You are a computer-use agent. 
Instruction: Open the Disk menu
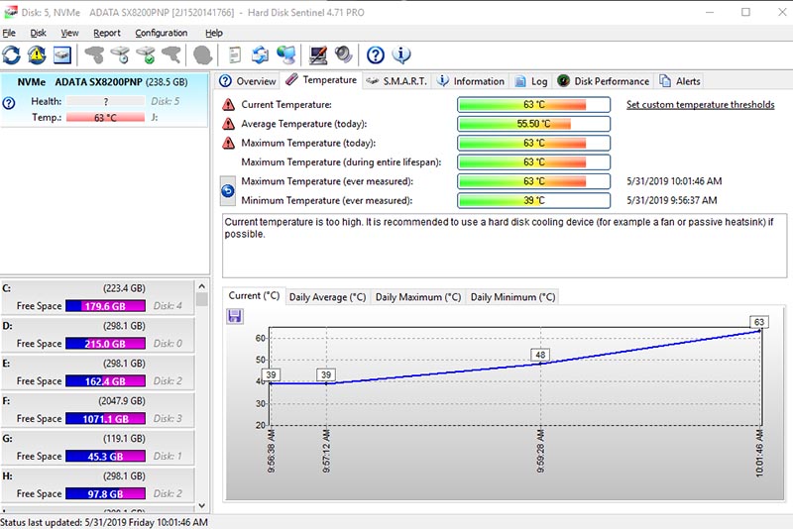38,33
